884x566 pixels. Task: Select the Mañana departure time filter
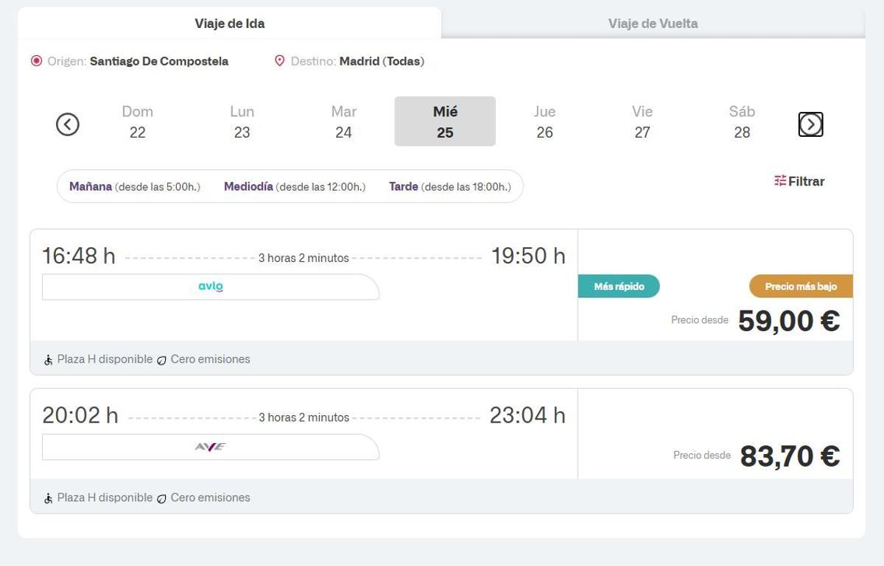[91, 186]
